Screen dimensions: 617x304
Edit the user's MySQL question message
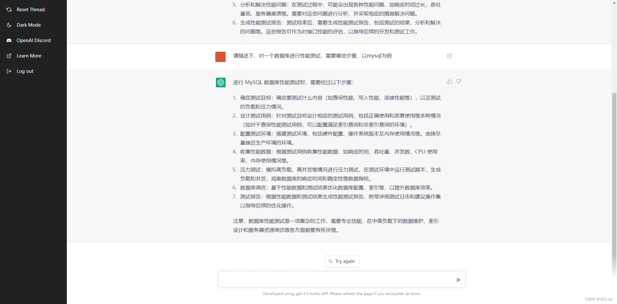(x=449, y=56)
